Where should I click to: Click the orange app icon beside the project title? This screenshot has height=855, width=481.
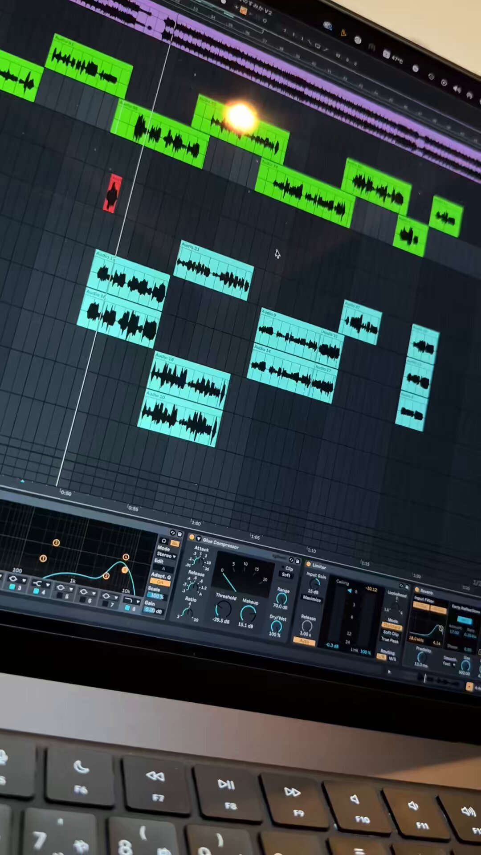243,11
